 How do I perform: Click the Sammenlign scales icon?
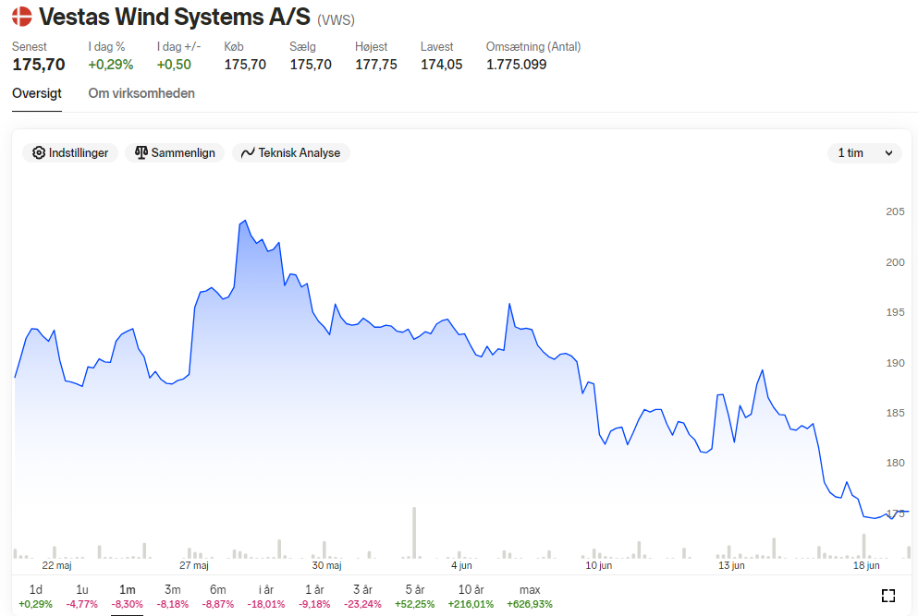[x=141, y=152]
